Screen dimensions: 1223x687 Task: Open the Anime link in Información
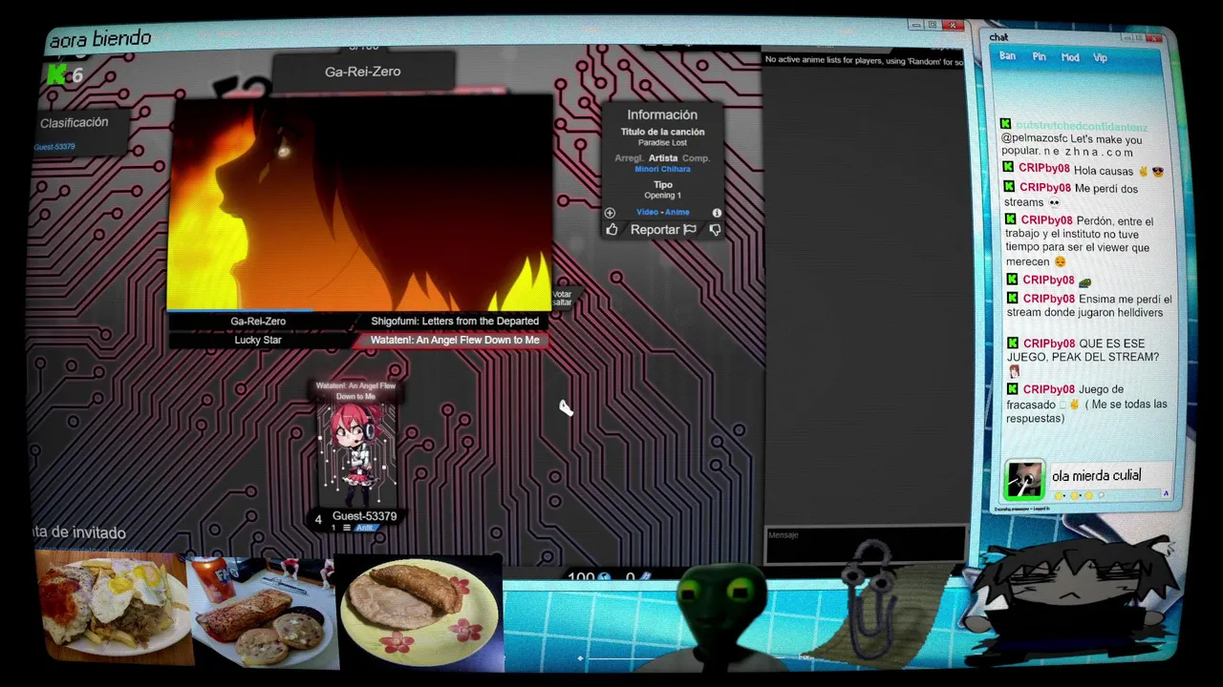[x=677, y=212]
